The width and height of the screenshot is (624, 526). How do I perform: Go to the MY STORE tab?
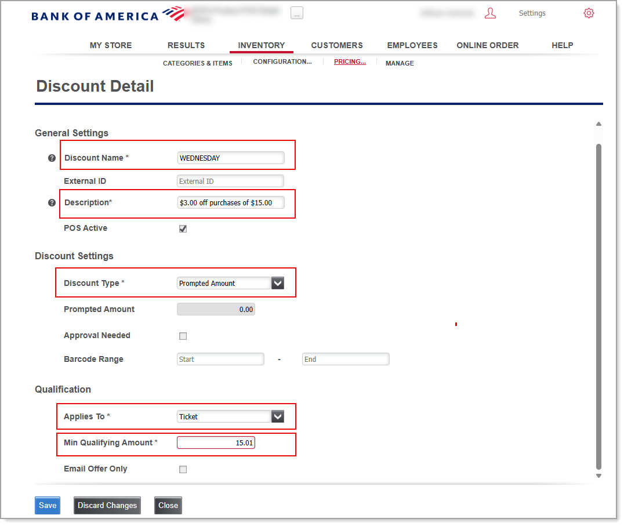click(x=110, y=45)
